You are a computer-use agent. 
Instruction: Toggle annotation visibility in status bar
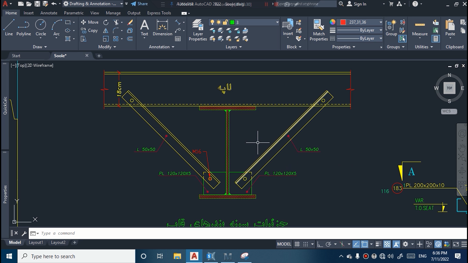point(396,244)
